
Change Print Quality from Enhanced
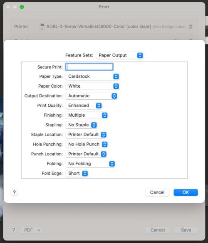[84, 106]
